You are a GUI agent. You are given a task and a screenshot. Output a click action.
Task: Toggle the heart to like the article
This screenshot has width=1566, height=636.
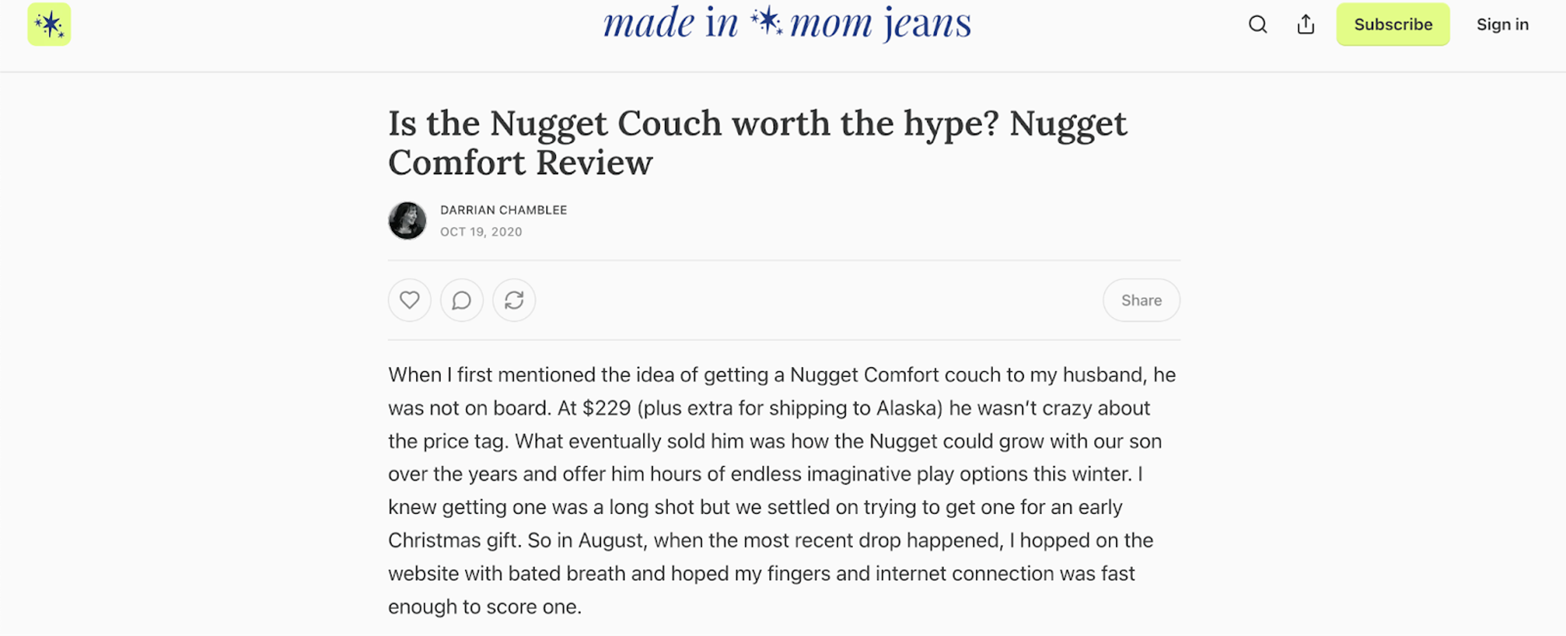pyautogui.click(x=409, y=300)
